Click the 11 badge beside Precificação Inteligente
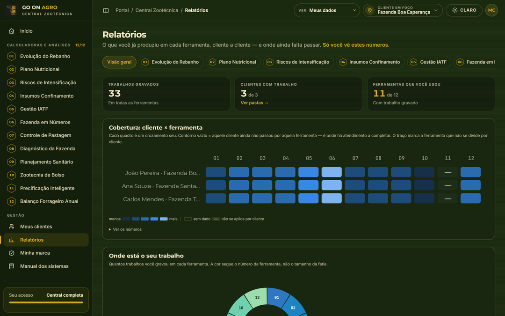 coord(12,188)
